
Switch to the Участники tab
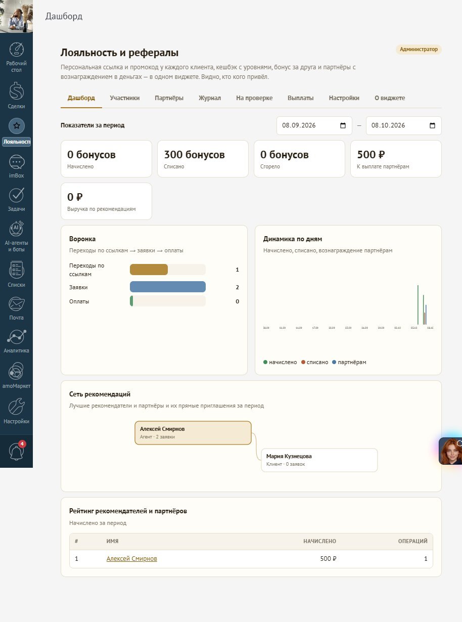coord(125,98)
